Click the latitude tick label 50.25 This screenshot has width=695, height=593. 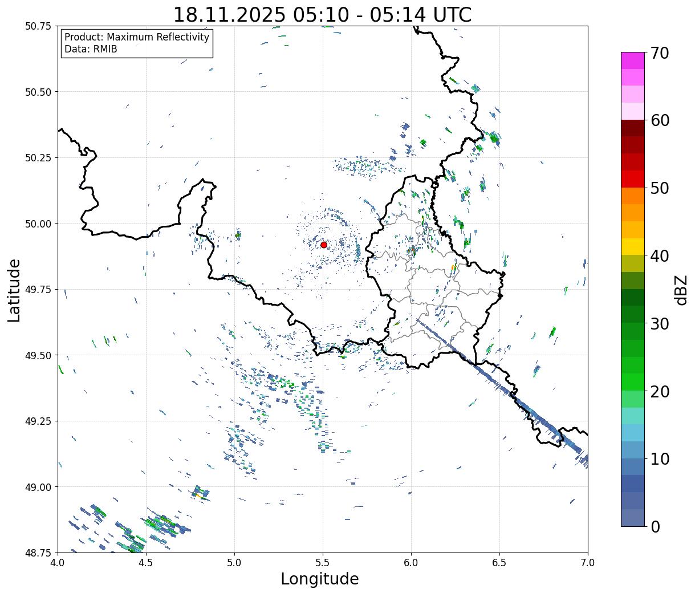tap(38, 158)
